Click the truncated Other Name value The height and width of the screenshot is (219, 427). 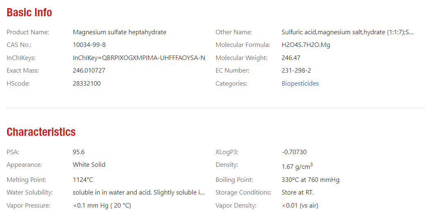pos(348,32)
